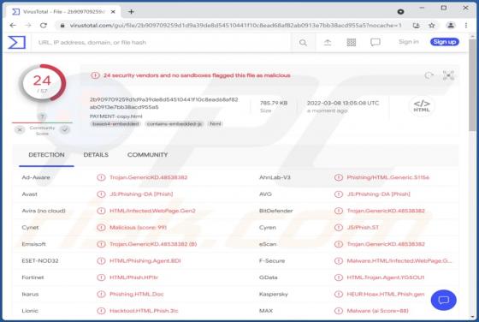Open the browser profile icon
This screenshot has width=479, height=322.
(x=451, y=26)
